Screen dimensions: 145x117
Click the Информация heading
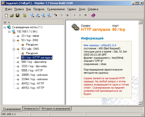(92, 38)
